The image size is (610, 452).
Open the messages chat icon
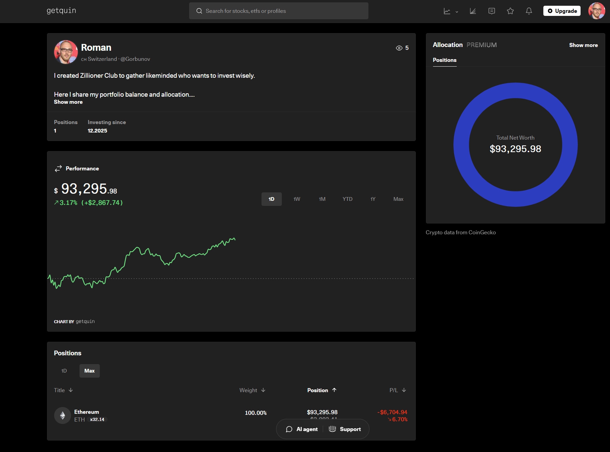point(492,11)
